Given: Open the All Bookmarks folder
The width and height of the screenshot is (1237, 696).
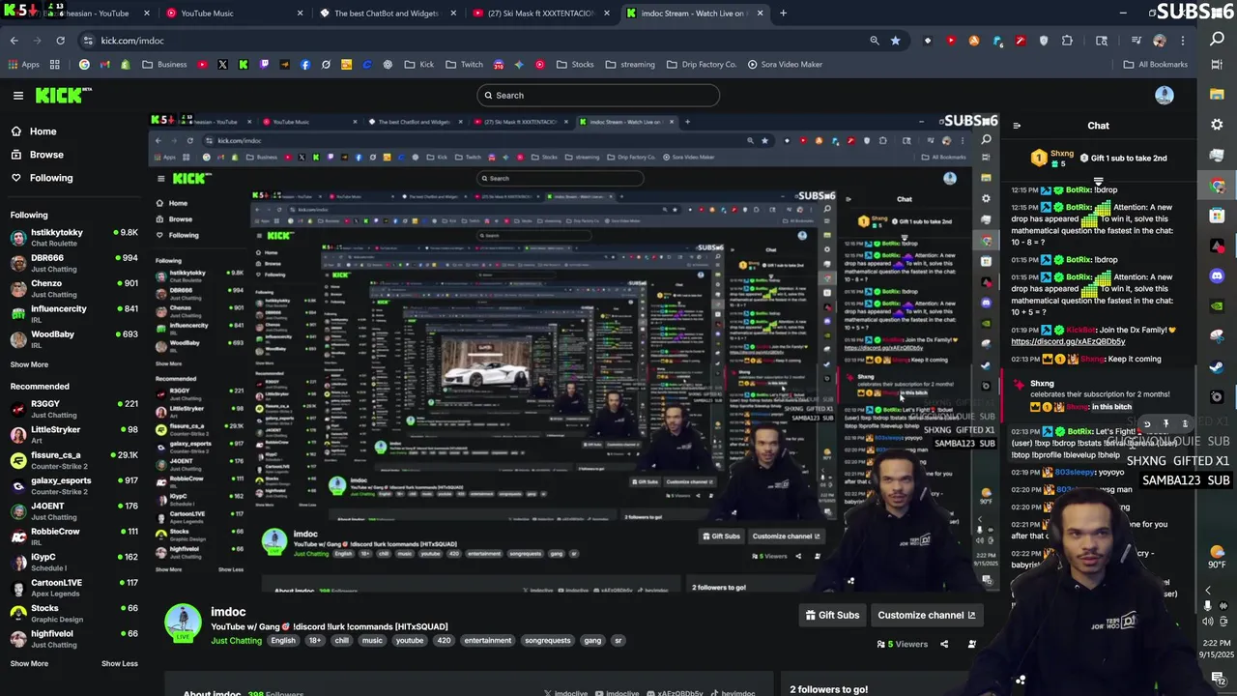Looking at the screenshot, I should [1156, 65].
